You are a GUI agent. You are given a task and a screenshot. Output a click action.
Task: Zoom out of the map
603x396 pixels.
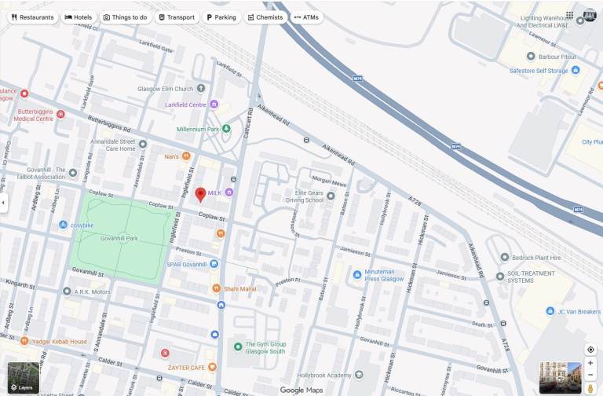click(590, 375)
